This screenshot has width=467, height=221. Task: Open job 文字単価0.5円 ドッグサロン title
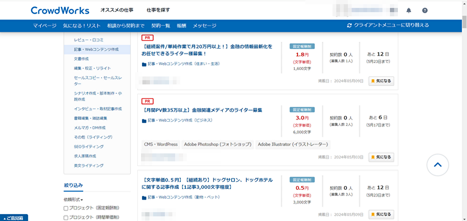click(x=207, y=184)
